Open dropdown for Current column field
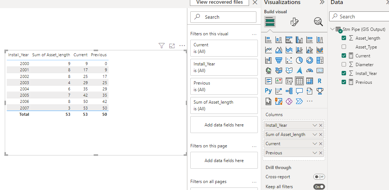The width and height of the screenshot is (389, 190). coord(315,144)
